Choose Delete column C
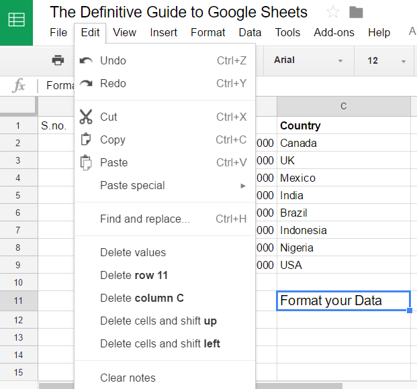 click(x=165, y=298)
